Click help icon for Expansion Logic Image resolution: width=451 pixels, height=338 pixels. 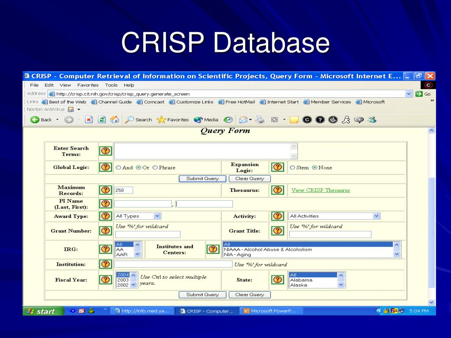pos(277,167)
